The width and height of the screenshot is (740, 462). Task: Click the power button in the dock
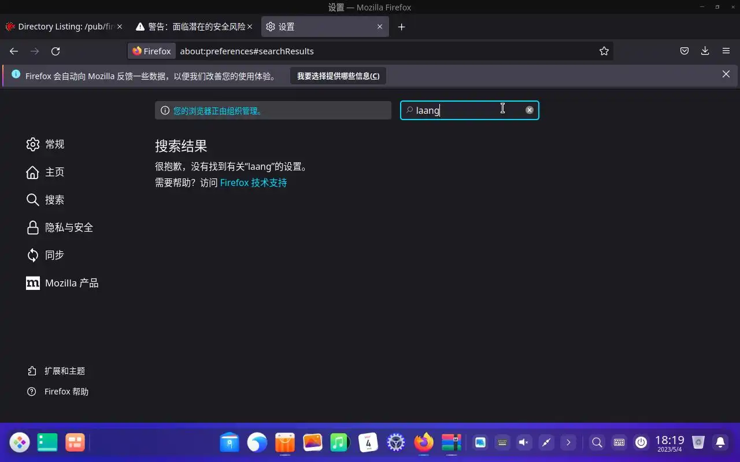tap(641, 442)
